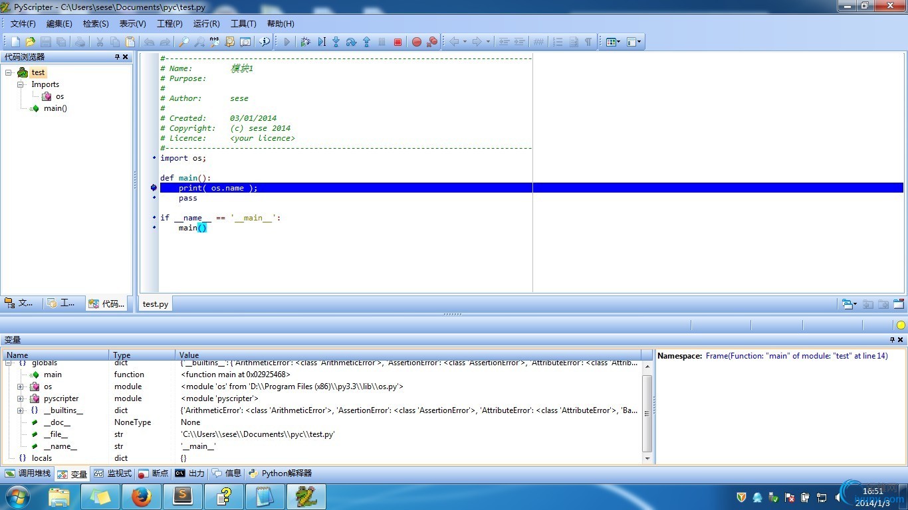Screen dimensions: 908x510
Task: Expand the __builtins__ dict variable
Action: point(21,410)
